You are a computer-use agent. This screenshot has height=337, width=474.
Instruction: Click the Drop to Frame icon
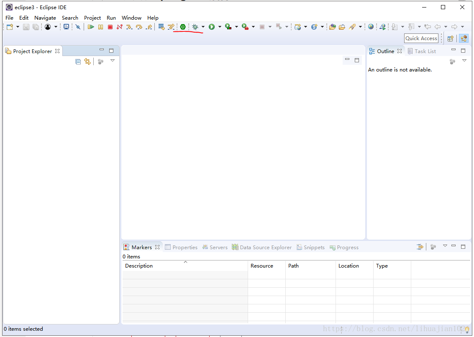tap(161, 27)
